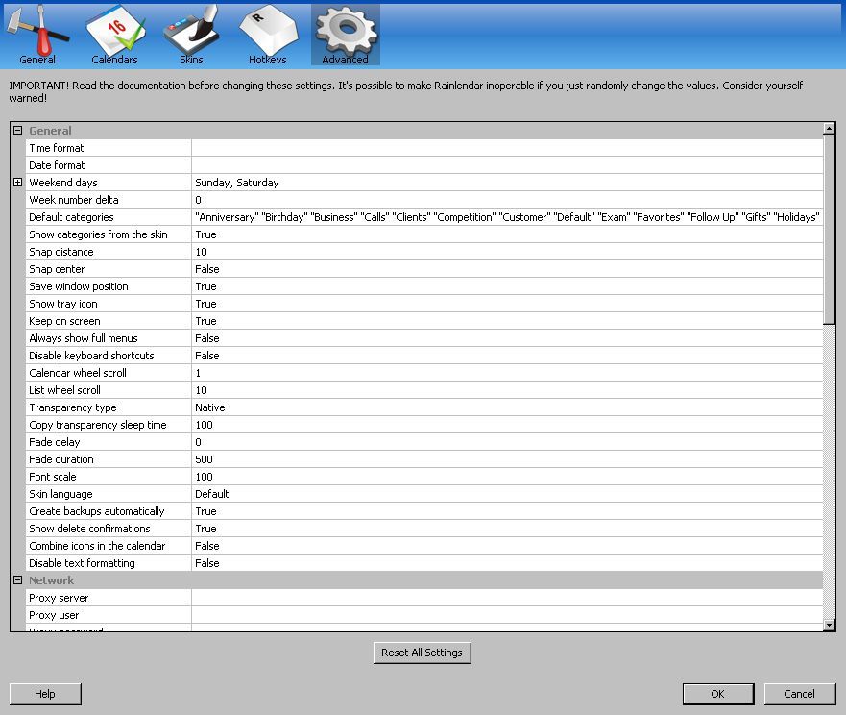Expand the Weekend days property
This screenshot has height=715, width=846.
tap(17, 183)
